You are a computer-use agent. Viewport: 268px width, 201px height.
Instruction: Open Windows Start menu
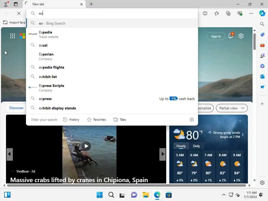click(99, 195)
